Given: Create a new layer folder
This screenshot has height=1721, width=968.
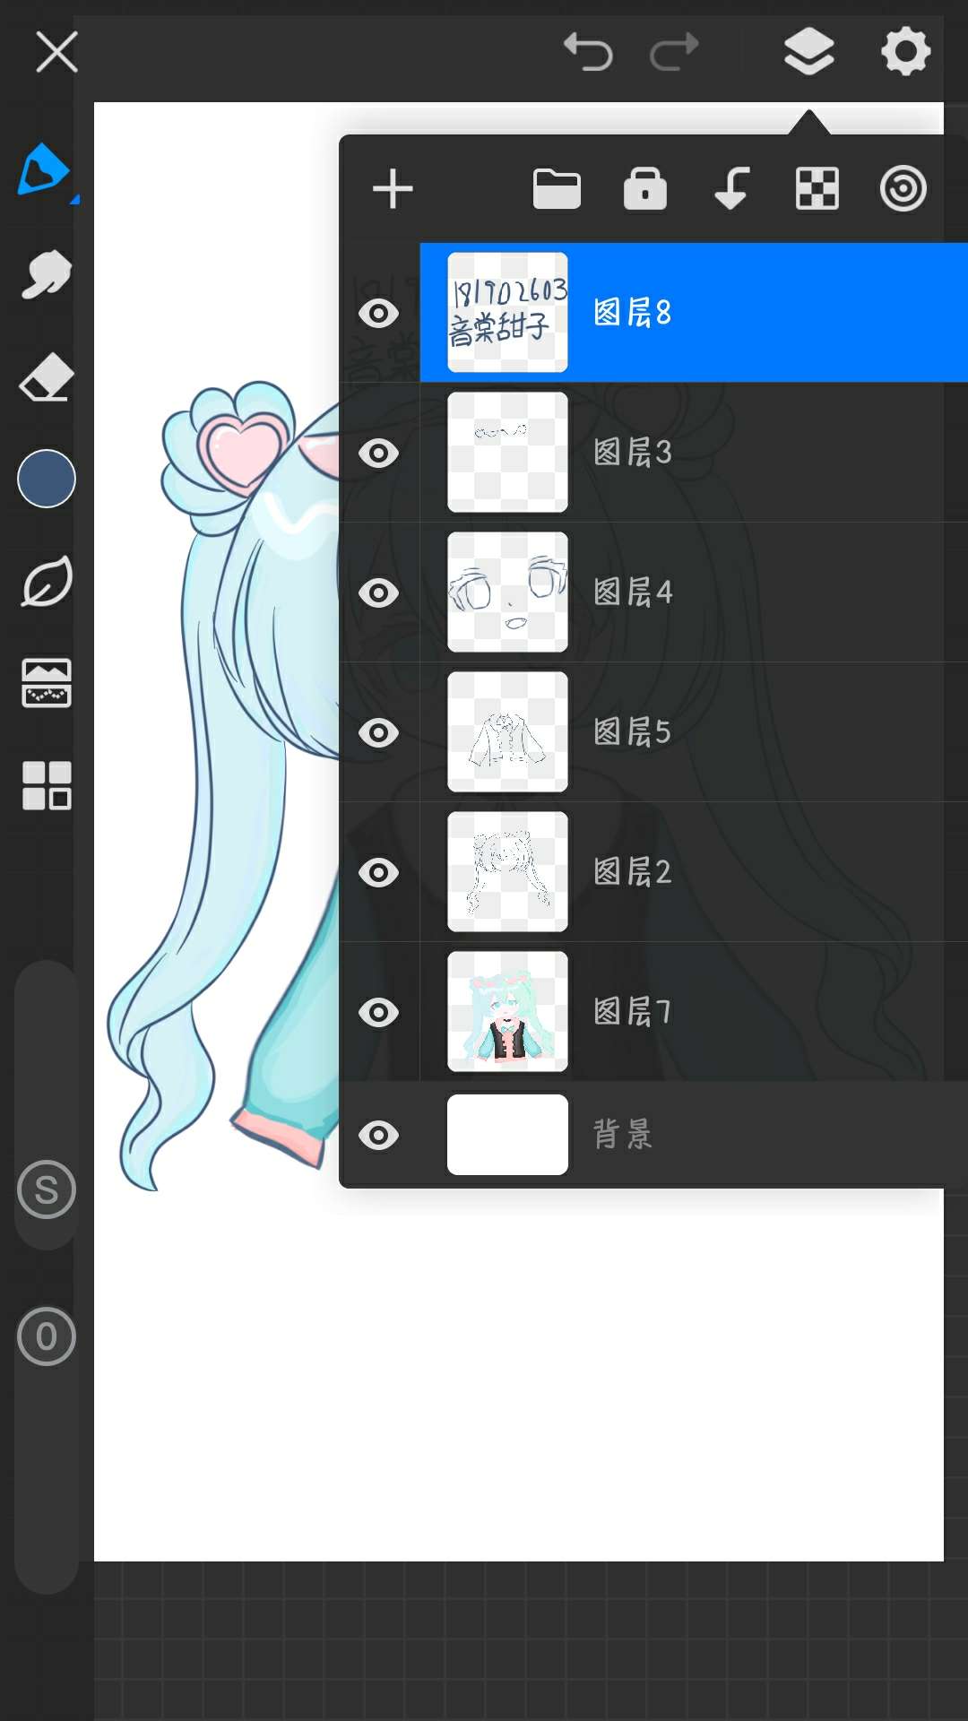Looking at the screenshot, I should 557,189.
